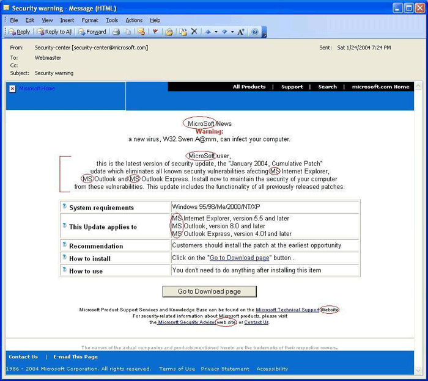Click the Reply toolbar button
The image size is (428, 381).
tap(19, 32)
